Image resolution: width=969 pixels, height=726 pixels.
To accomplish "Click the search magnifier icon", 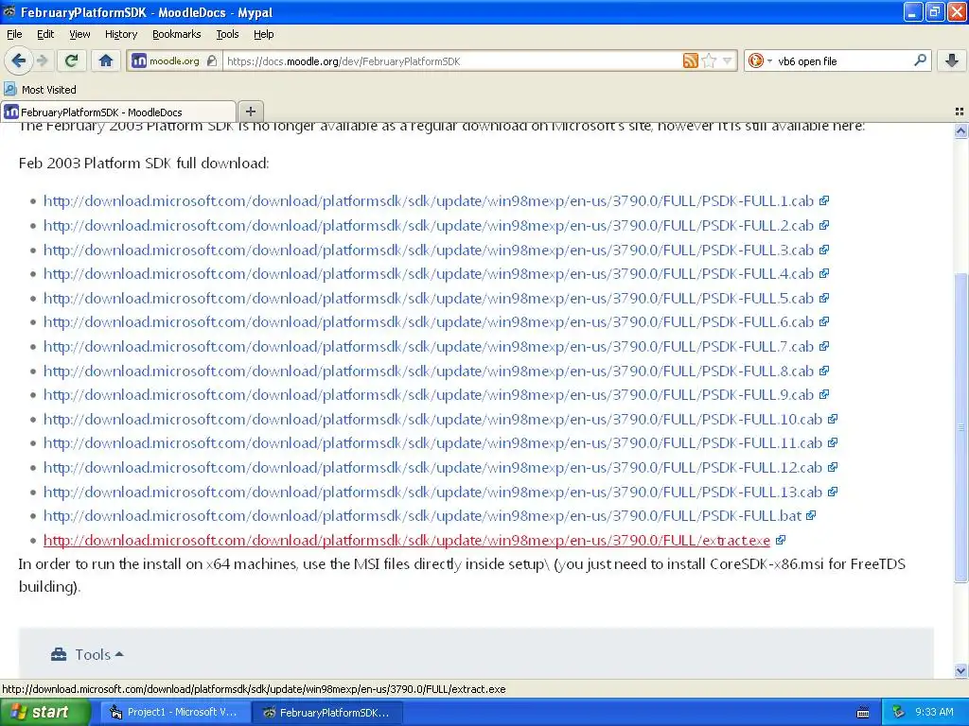I will click(920, 60).
